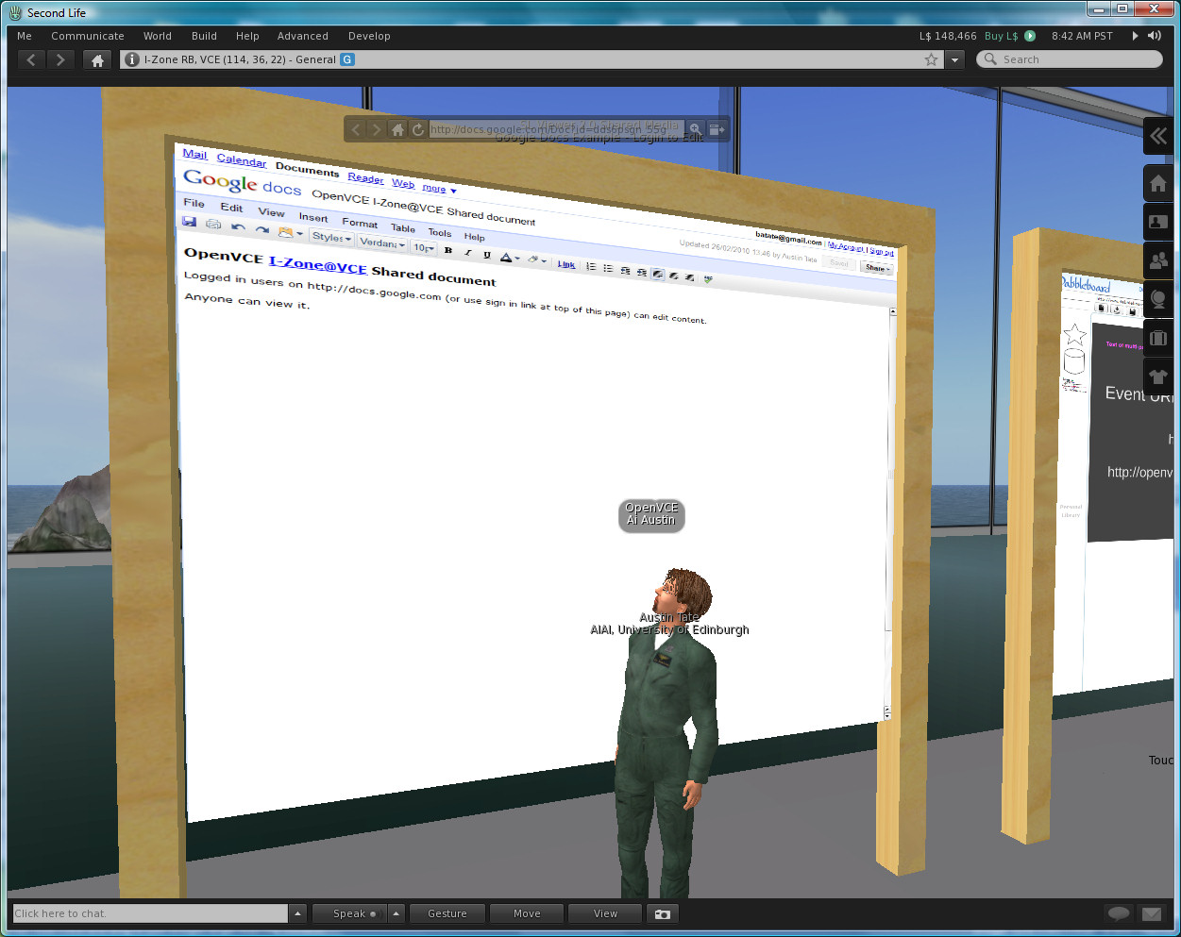Screen dimensions: 1181x937
Task: Open the Docs Edit menu
Action: [231, 208]
